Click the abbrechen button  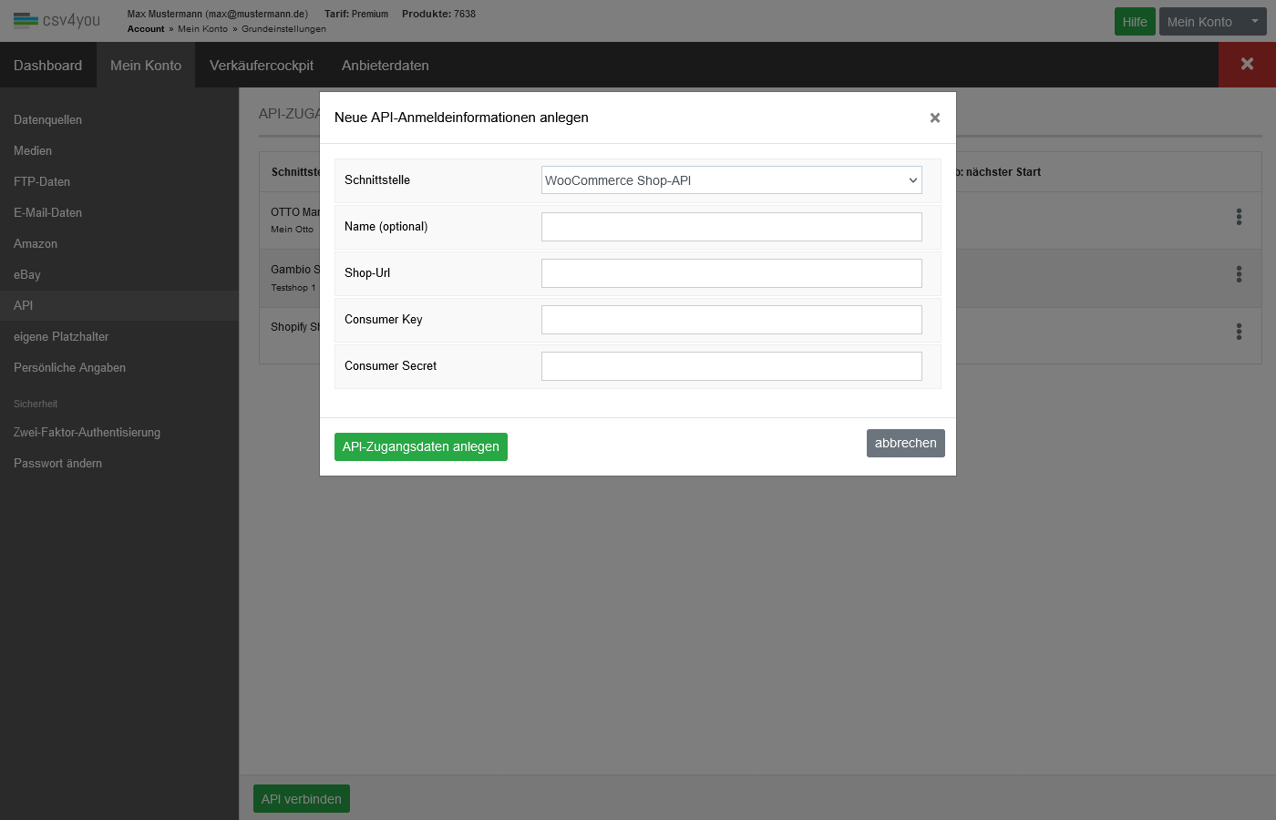coord(905,443)
